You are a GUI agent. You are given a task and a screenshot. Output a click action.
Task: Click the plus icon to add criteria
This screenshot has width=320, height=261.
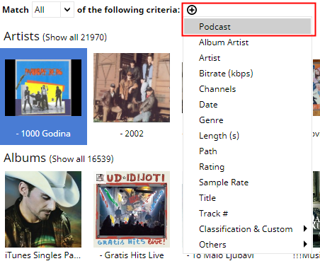192,10
